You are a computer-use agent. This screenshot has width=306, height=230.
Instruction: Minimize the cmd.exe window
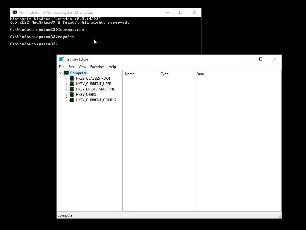point(167,12)
